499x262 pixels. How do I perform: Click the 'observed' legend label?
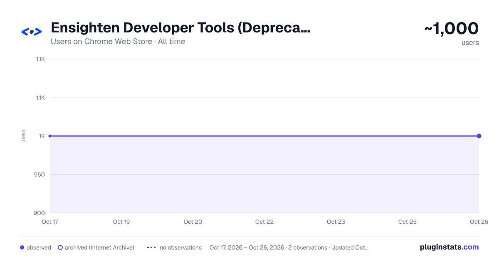[39, 247]
